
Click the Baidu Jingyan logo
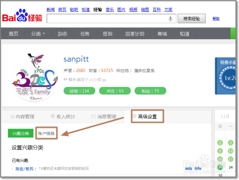pyautogui.click(x=22, y=16)
